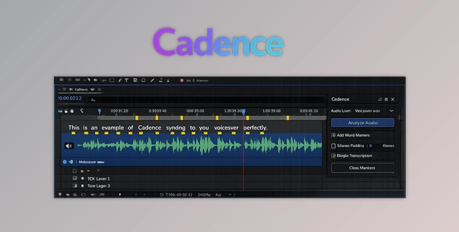Screen dimensions: 459x232
Task: Click the open lock icon left of the time ruler
Action: (66, 111)
